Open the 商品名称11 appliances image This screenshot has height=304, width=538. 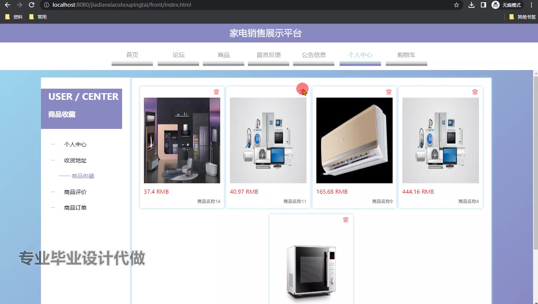click(268, 140)
